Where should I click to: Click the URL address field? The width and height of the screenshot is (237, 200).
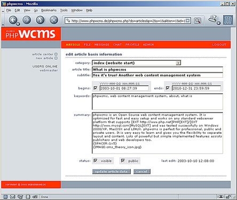click(128, 21)
